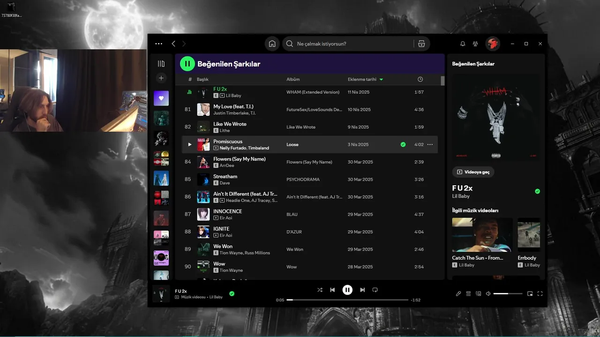Screen dimensions: 600x337
Task: Open Lil Baby artist link in side panel
Action: tap(461, 196)
